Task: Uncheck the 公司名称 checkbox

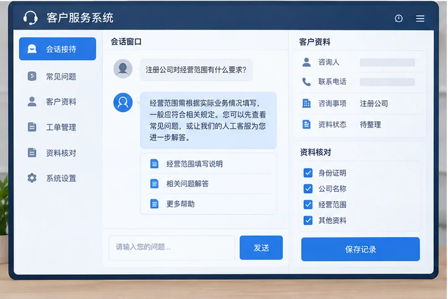Action: click(x=308, y=189)
